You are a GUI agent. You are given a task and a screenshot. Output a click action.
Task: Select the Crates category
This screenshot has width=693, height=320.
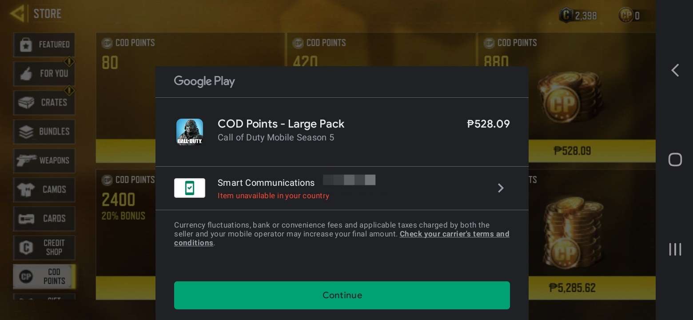click(44, 102)
